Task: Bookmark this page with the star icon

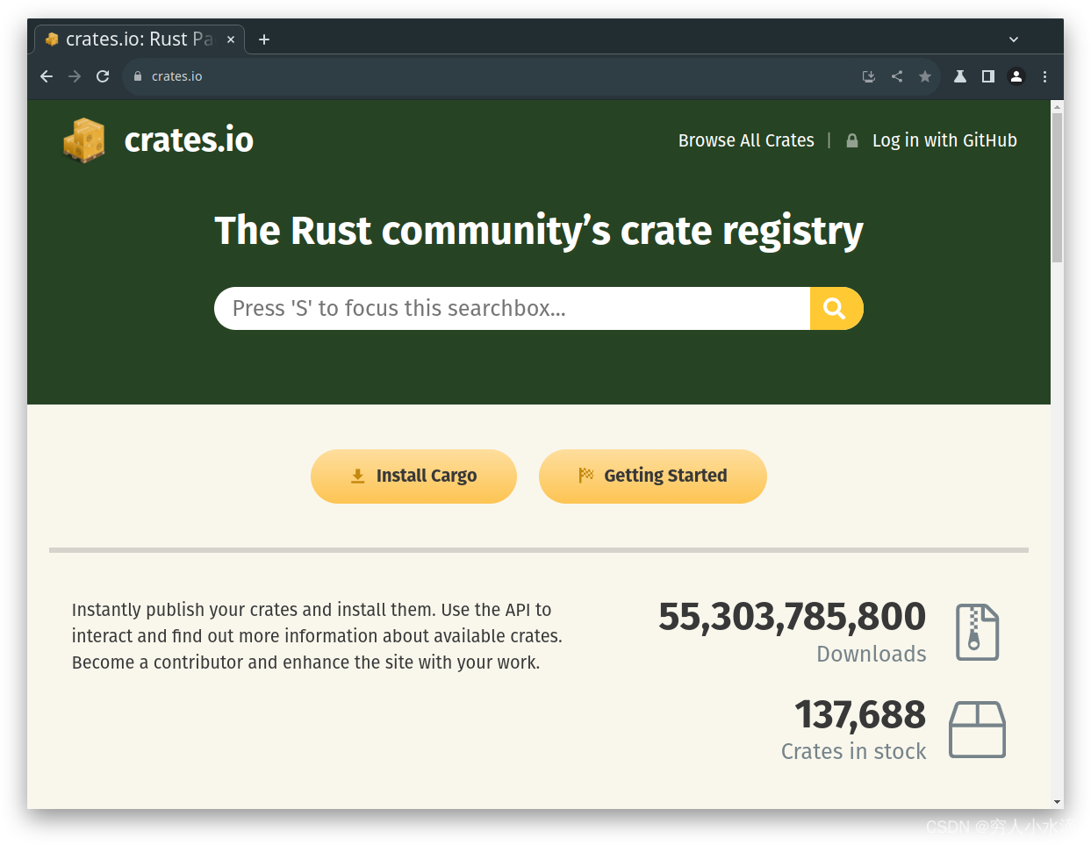Action: (x=925, y=76)
